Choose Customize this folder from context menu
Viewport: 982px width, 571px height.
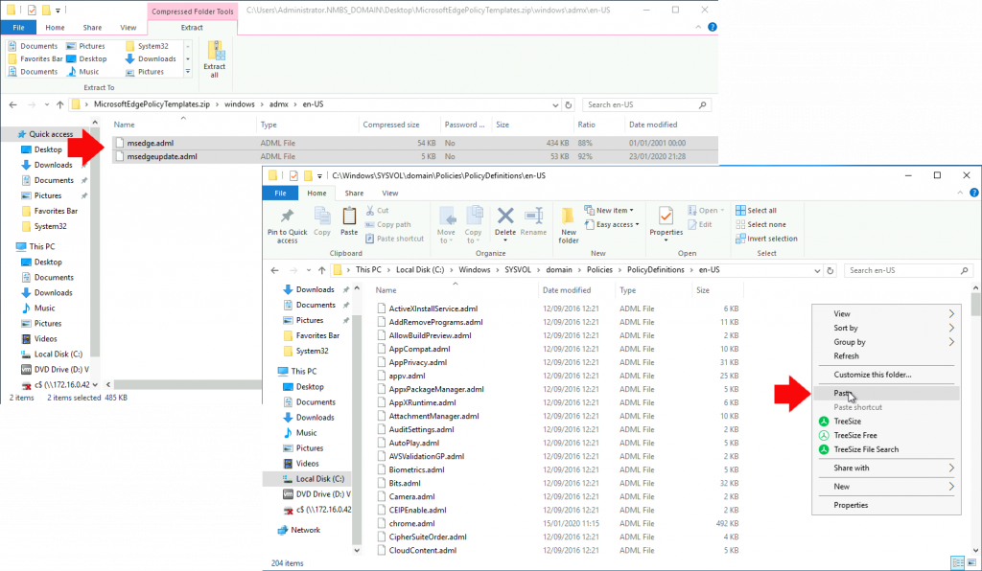pyautogui.click(x=885, y=374)
